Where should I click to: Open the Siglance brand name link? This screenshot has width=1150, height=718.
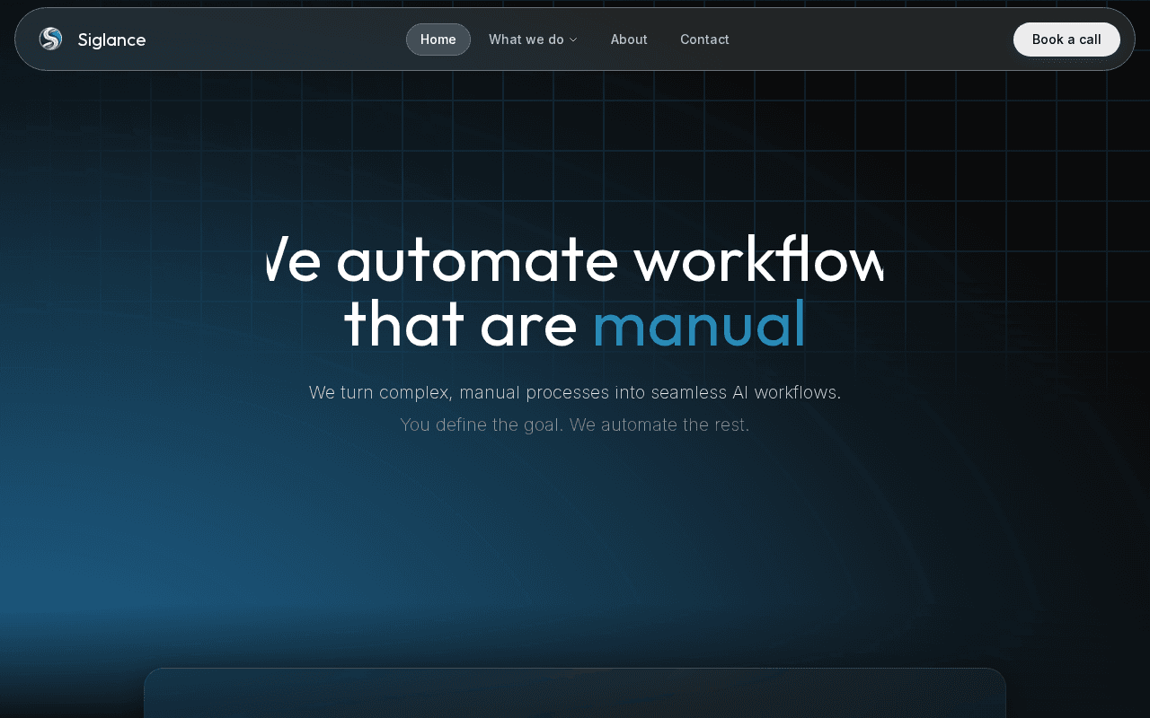pos(111,39)
